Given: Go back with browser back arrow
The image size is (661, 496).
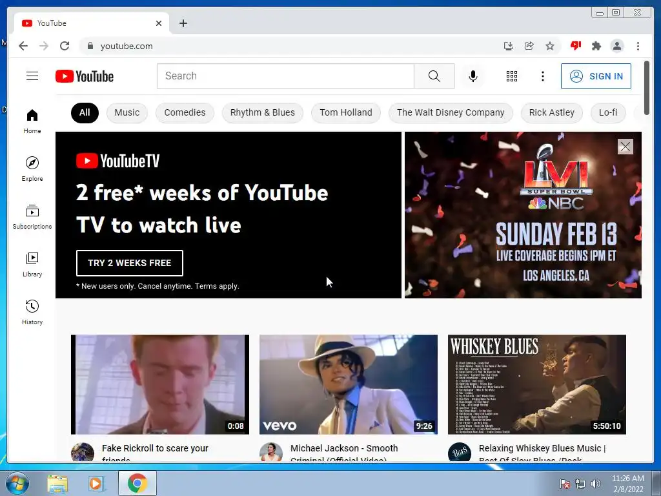Looking at the screenshot, I should 23,46.
